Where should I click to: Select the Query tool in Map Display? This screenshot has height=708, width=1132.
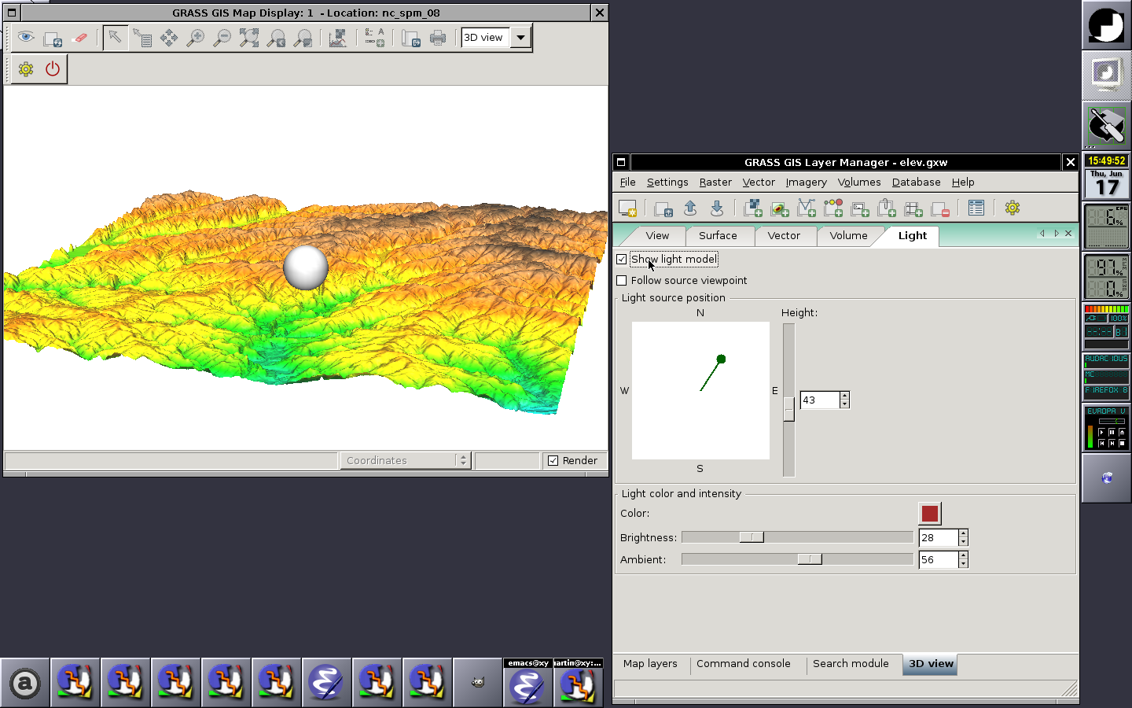click(x=142, y=38)
